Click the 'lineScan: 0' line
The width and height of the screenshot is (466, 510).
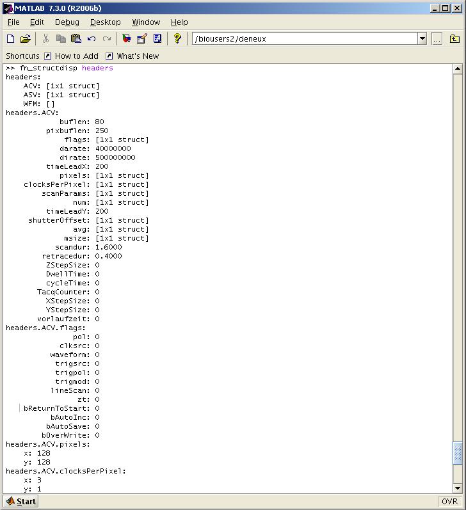[75, 390]
